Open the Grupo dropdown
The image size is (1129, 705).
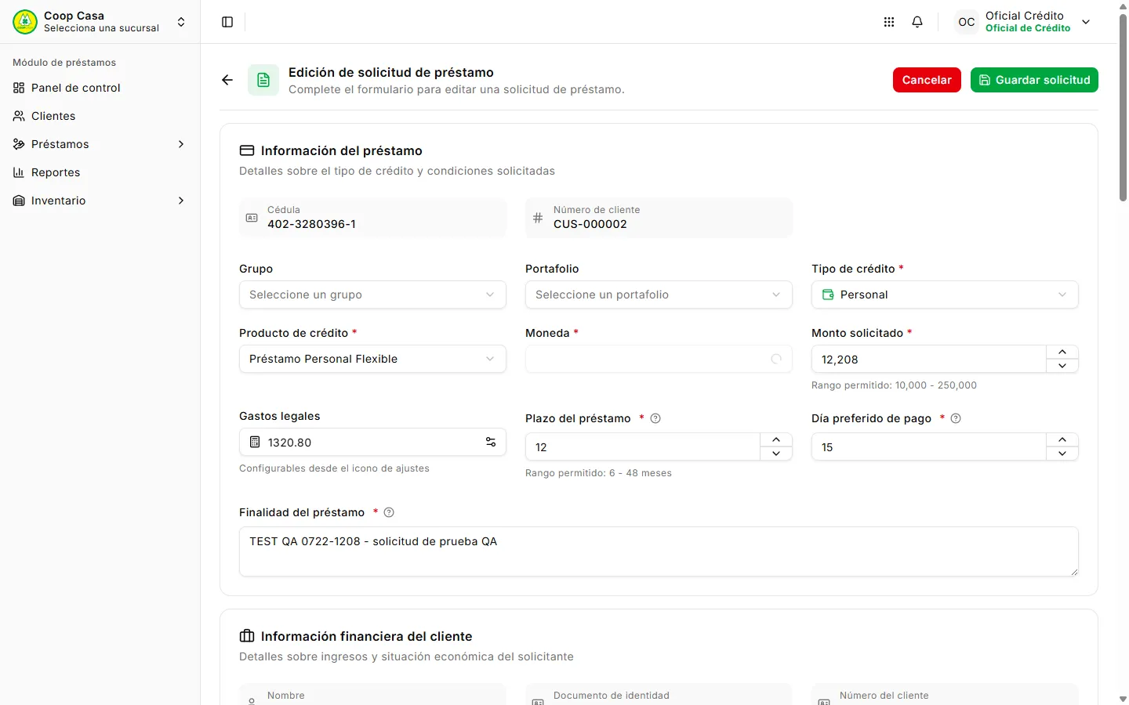372,295
